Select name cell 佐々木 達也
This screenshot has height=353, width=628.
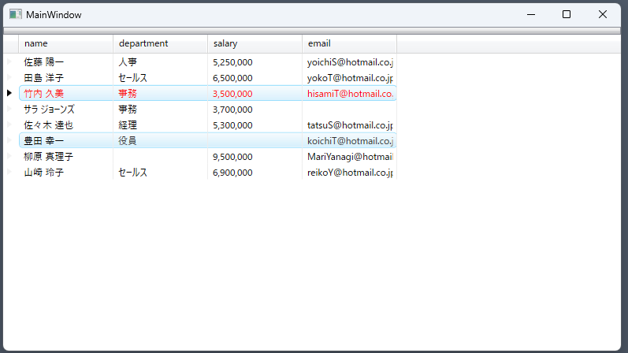point(65,125)
